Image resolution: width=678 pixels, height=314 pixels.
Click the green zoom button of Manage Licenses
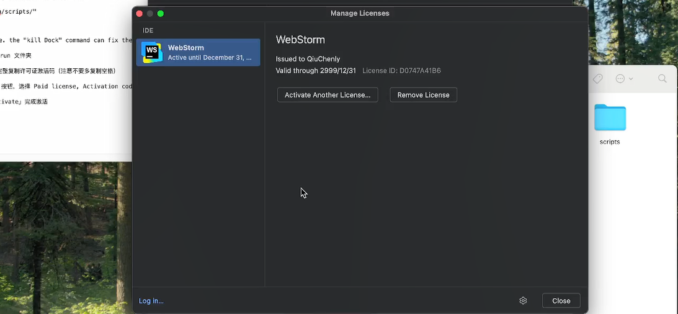click(x=161, y=14)
